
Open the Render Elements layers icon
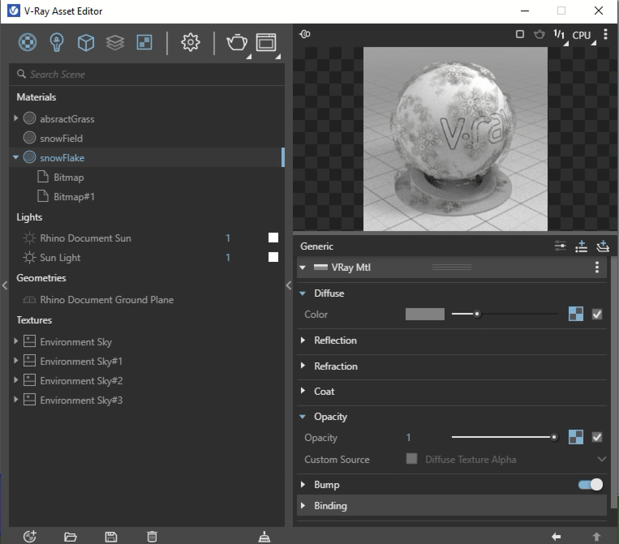[x=115, y=42]
